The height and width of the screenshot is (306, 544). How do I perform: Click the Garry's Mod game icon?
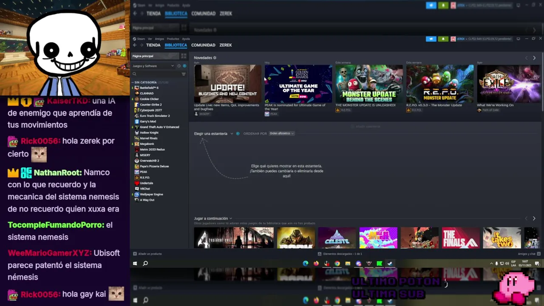coord(136,122)
